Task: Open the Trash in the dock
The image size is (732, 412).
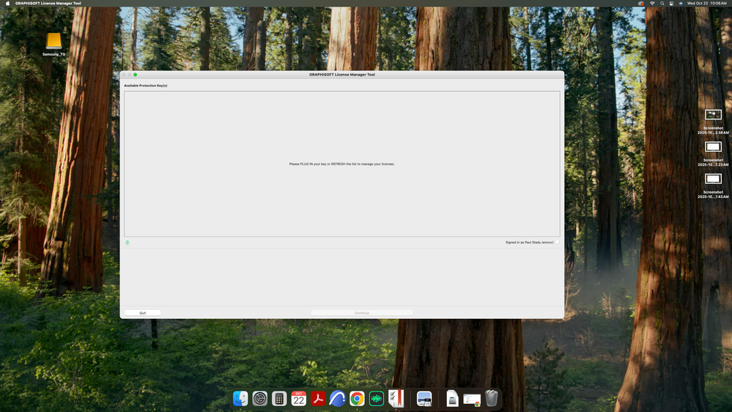Action: pos(492,399)
